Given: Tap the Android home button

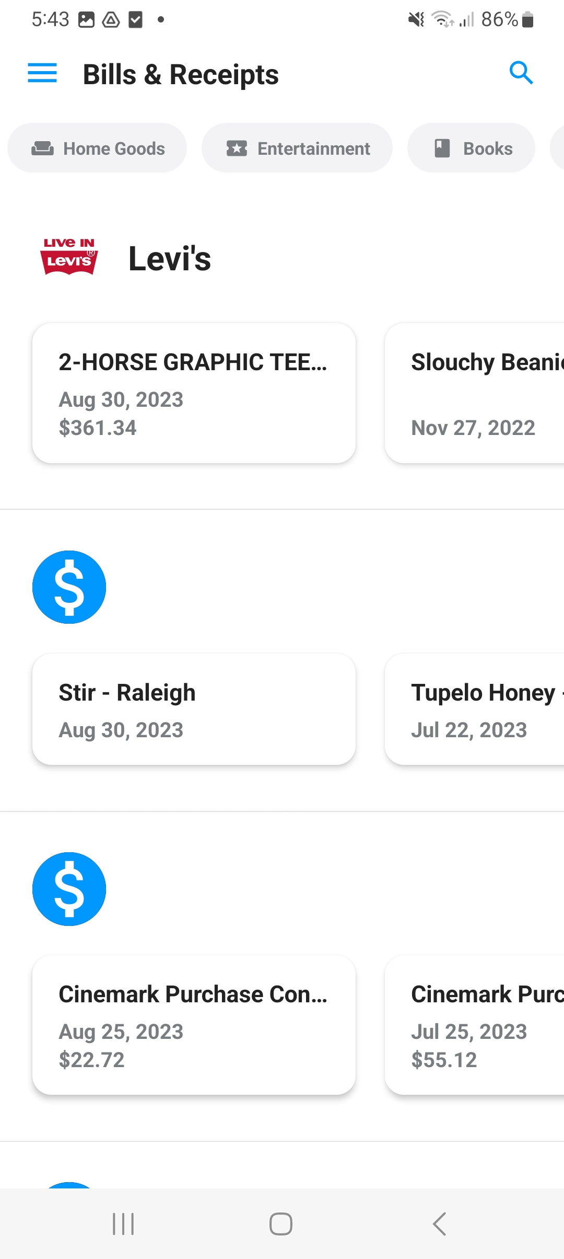Looking at the screenshot, I should (x=281, y=1224).
